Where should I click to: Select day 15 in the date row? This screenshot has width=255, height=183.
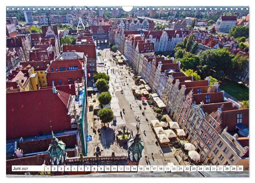click(141, 168)
